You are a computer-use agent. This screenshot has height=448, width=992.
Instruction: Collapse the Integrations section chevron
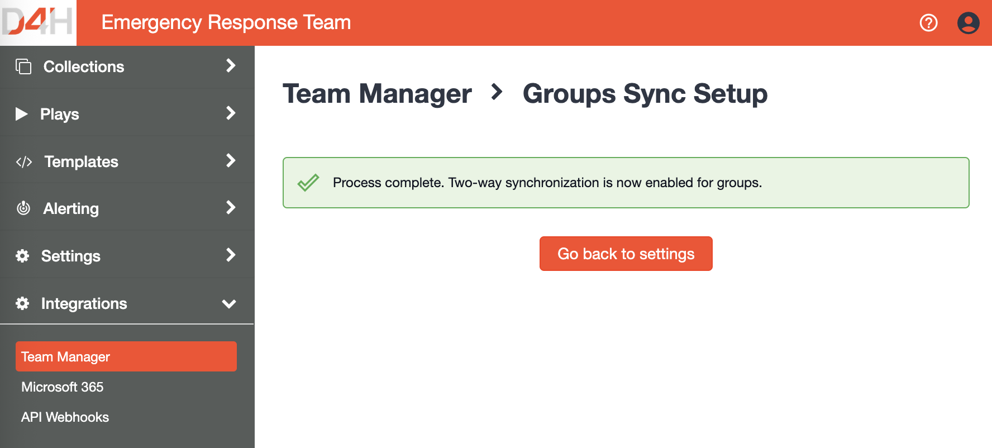click(229, 304)
